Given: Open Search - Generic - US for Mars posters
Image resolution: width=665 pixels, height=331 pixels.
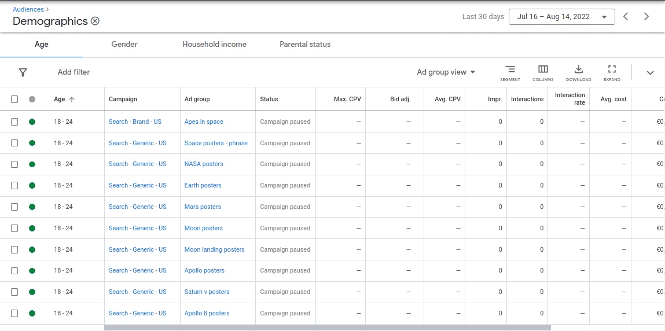Looking at the screenshot, I should click(137, 207).
